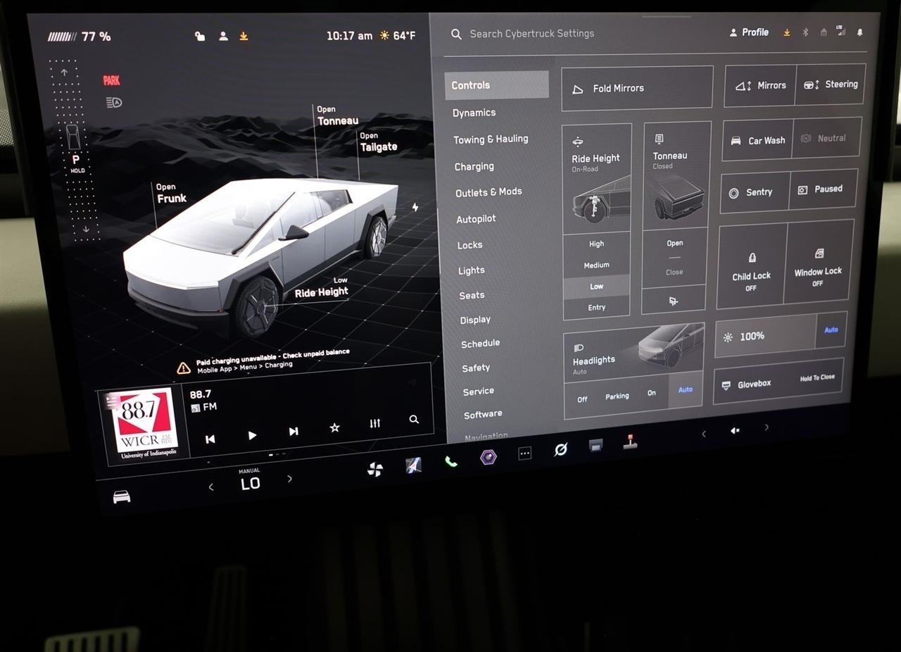Decrease cabin temperature with left chevron

coord(211,487)
